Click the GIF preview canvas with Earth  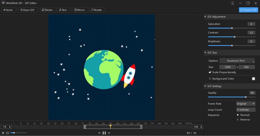[x=102, y=67]
